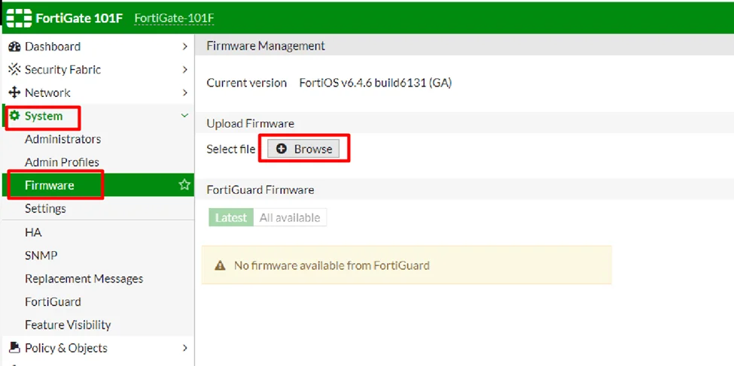The height and width of the screenshot is (366, 734).
Task: Open the Security Fabric menu
Action: [98, 70]
